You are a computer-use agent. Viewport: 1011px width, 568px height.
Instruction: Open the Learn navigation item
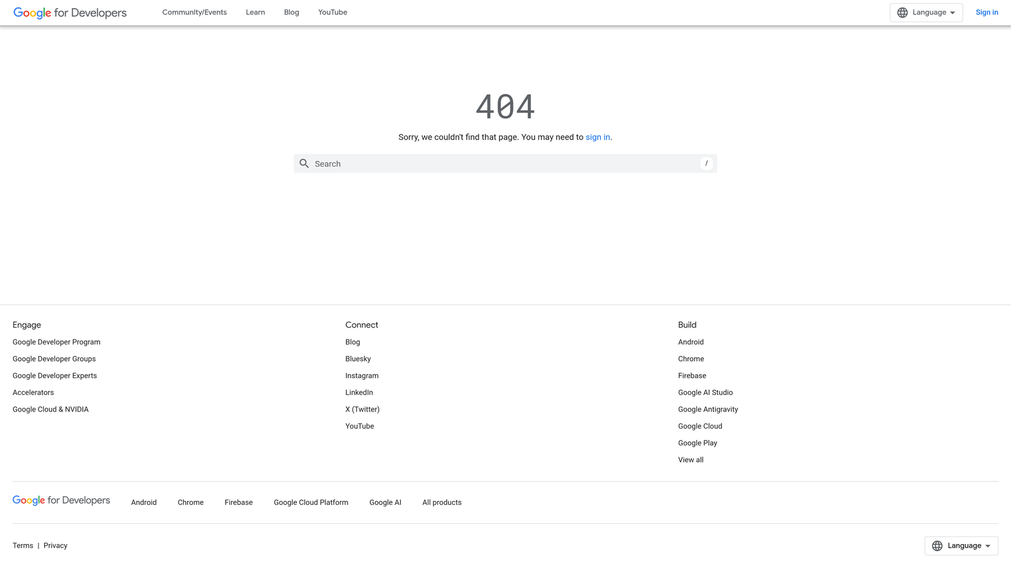click(255, 13)
